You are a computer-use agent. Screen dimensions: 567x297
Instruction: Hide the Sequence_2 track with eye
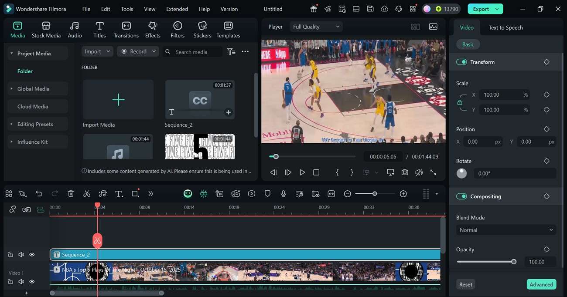32,255
